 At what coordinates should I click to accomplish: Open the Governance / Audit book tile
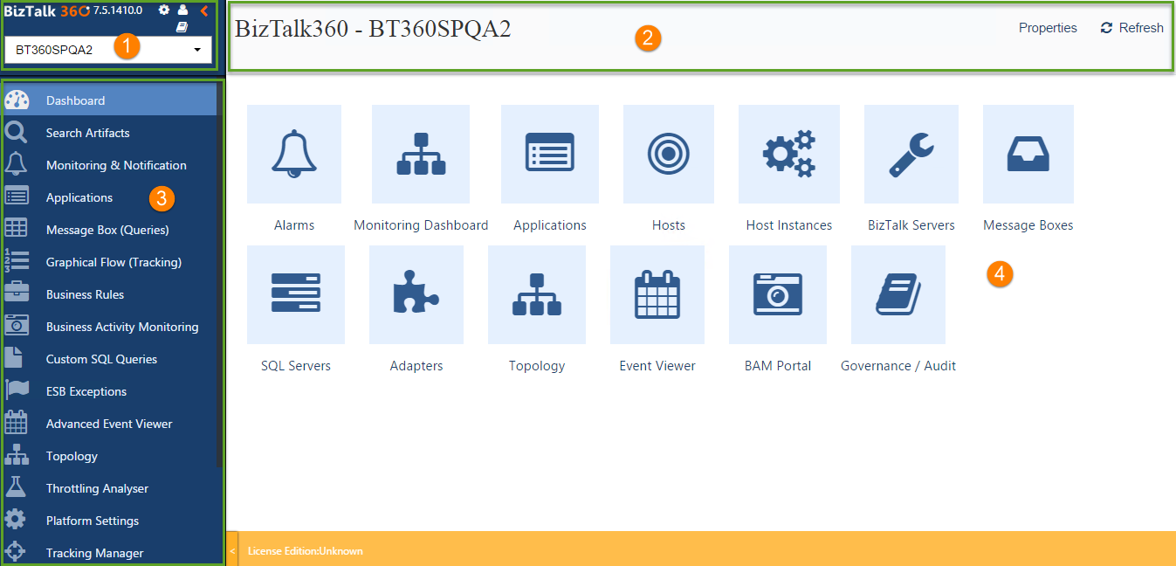click(x=897, y=294)
